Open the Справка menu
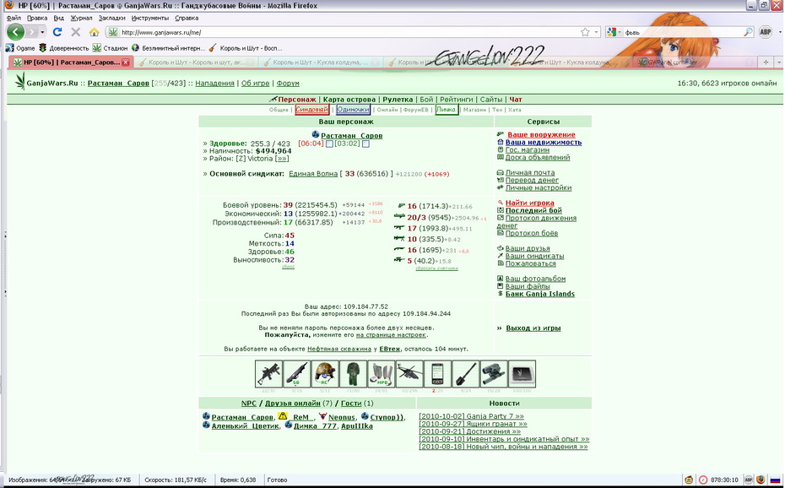This screenshot has height=488, width=785. pyautogui.click(x=187, y=18)
